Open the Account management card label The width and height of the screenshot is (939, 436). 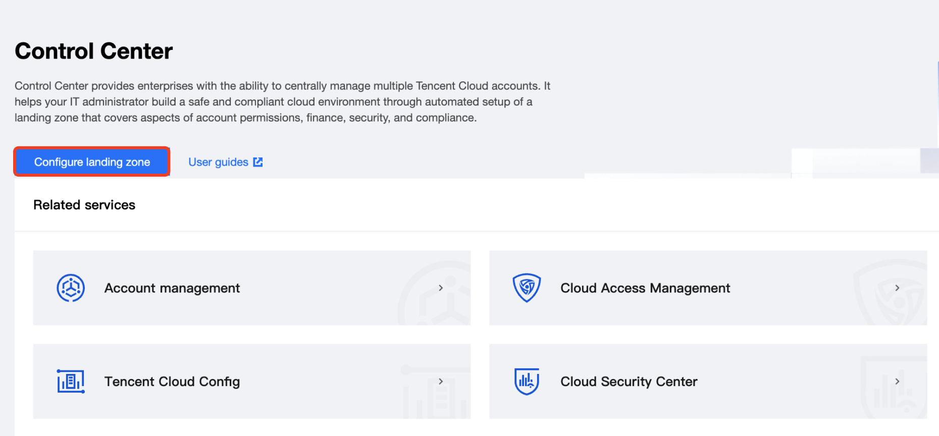click(x=172, y=288)
